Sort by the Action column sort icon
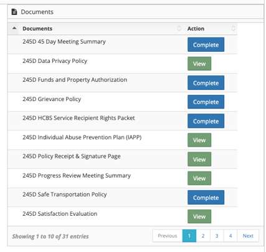The image size is (266, 252). point(233,28)
